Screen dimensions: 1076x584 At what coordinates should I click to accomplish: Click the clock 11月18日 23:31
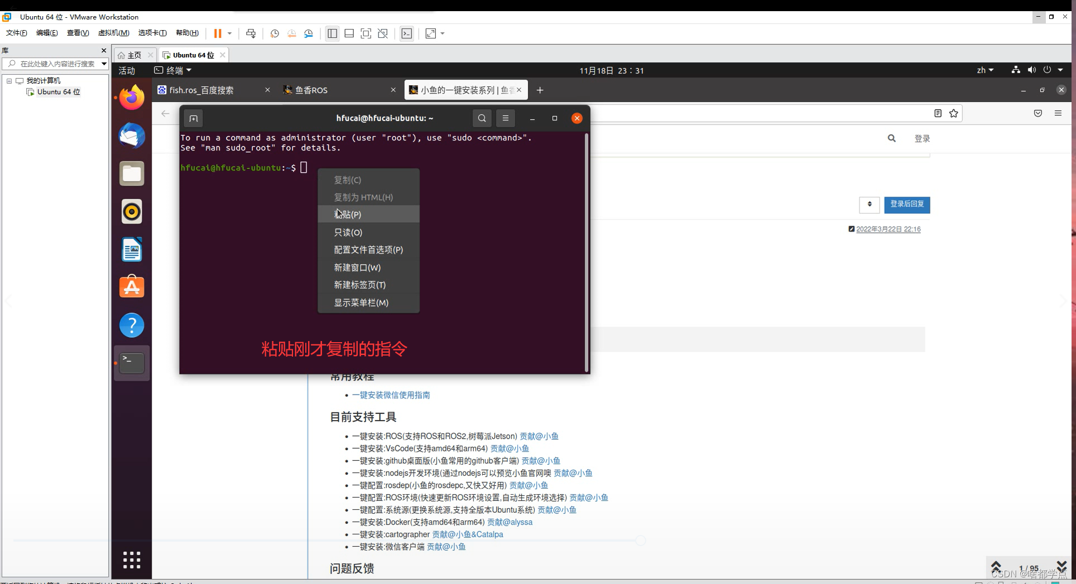click(x=612, y=70)
